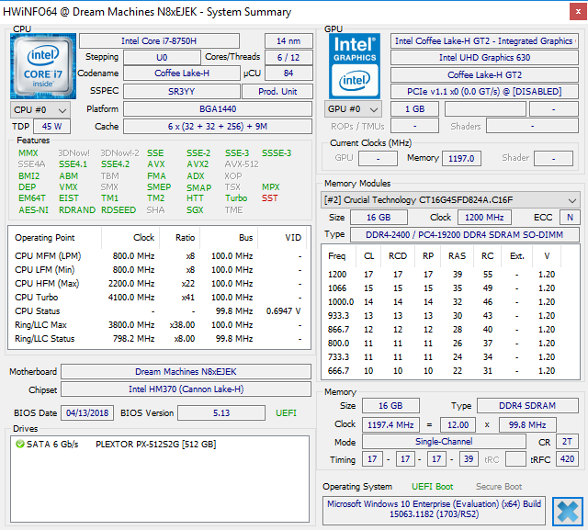Click the green status icon beside PLEXTOR drive
The width and height of the screenshot is (588, 530).
point(20,445)
